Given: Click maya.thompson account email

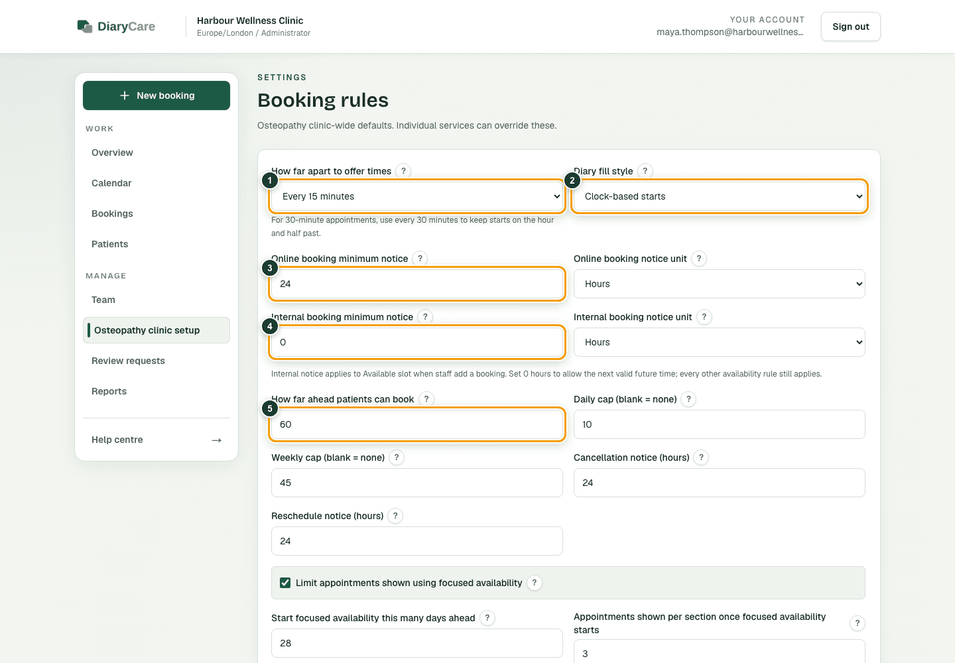Looking at the screenshot, I should tap(730, 32).
